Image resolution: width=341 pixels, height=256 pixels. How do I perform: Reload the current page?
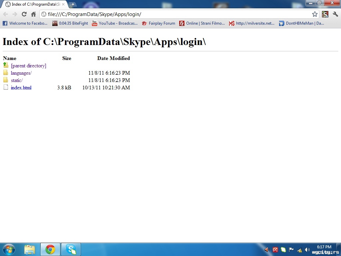point(24,14)
